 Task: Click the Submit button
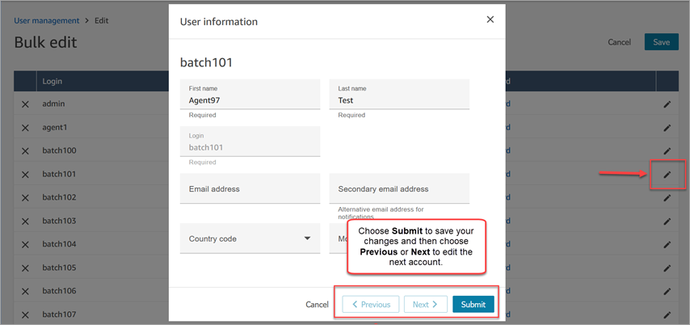point(473,305)
